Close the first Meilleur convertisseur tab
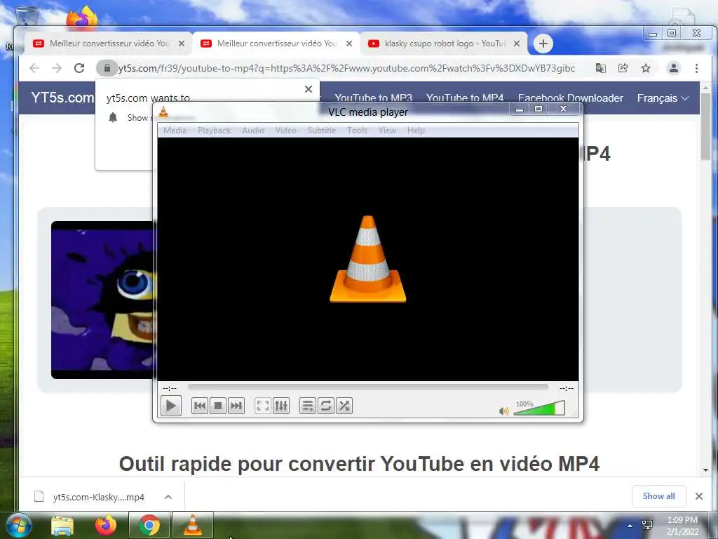Viewport: 718px width, 539px height. [182, 44]
